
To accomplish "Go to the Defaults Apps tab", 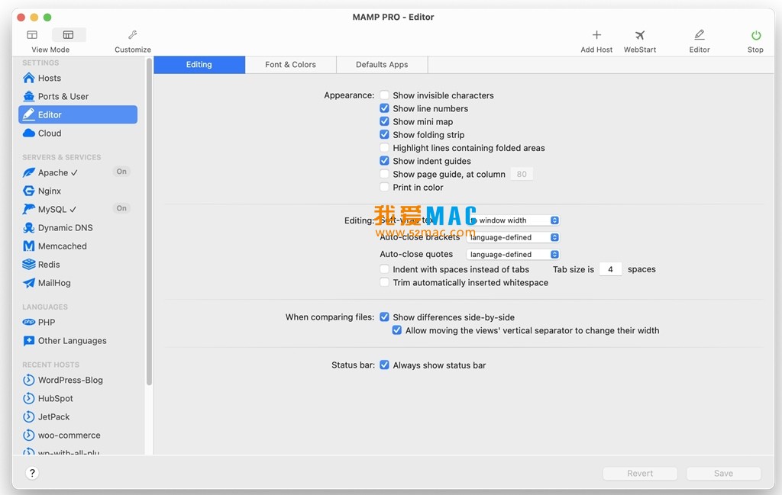I will coord(382,65).
